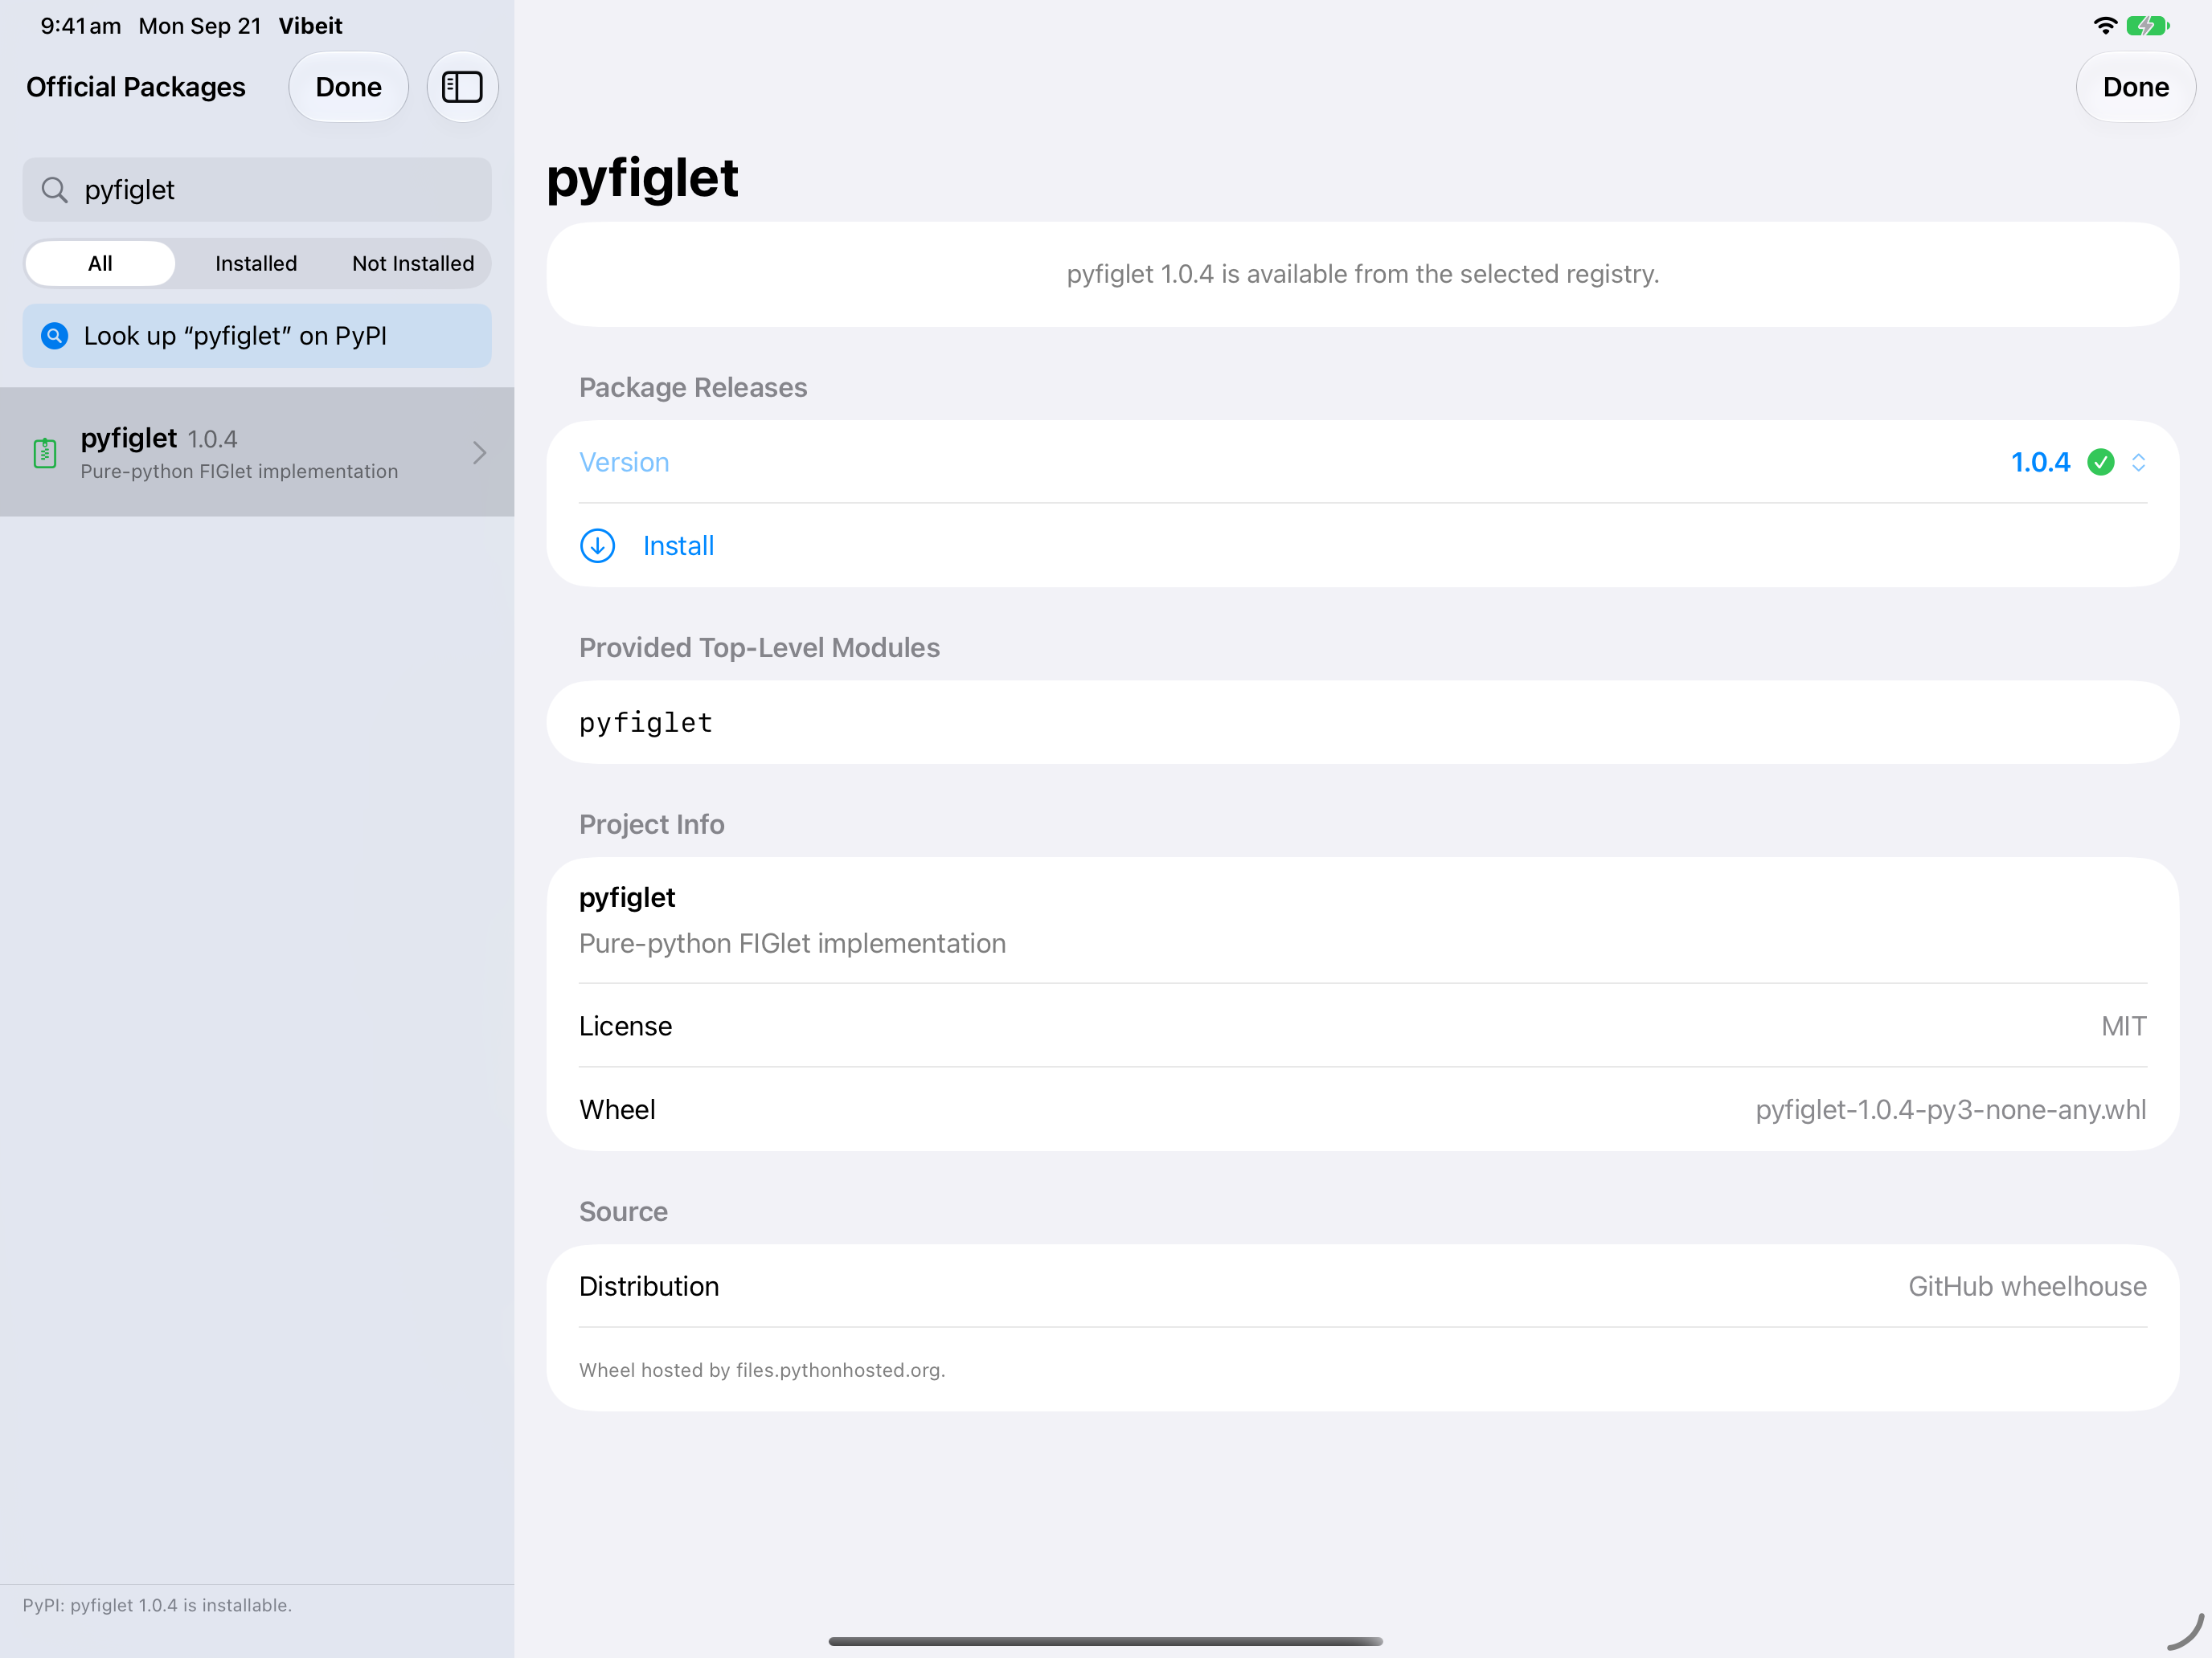Click the battery charging icon
Screen dimensions: 2212x1658
pyautogui.click(x=2147, y=26)
